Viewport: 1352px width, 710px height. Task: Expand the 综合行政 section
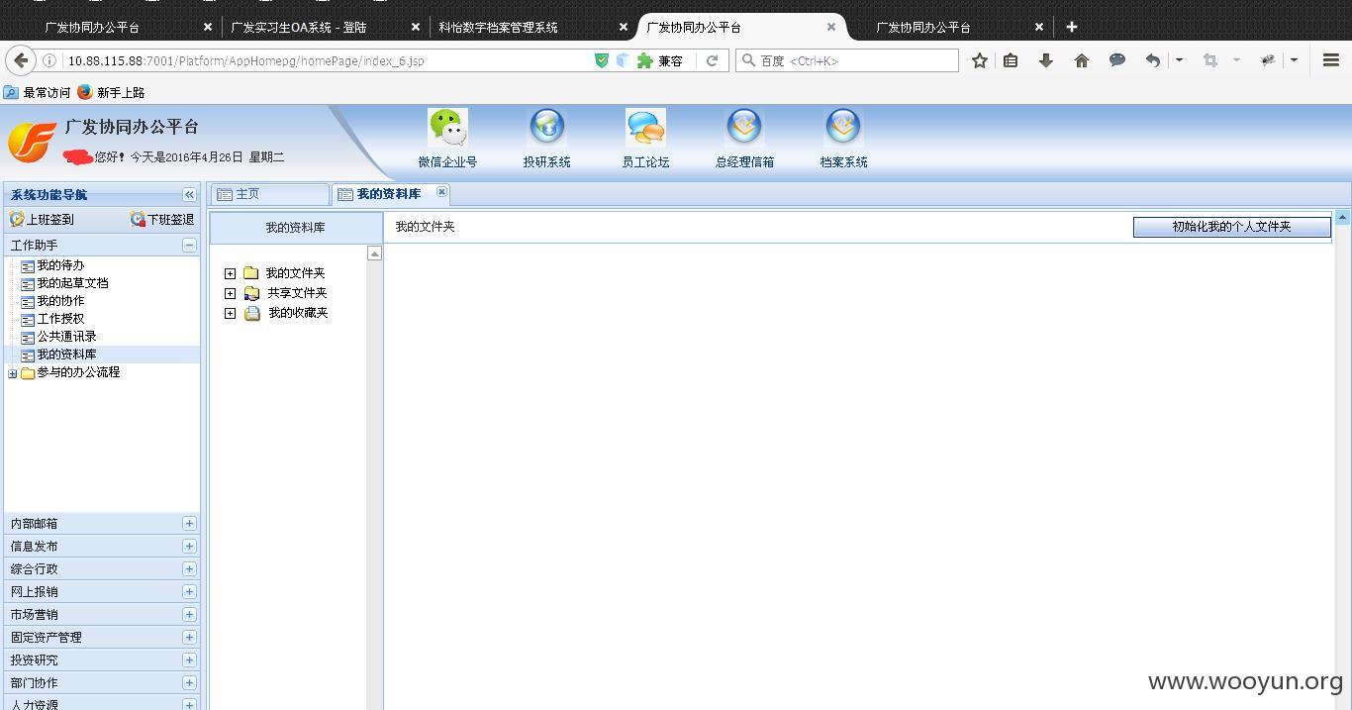click(x=189, y=569)
